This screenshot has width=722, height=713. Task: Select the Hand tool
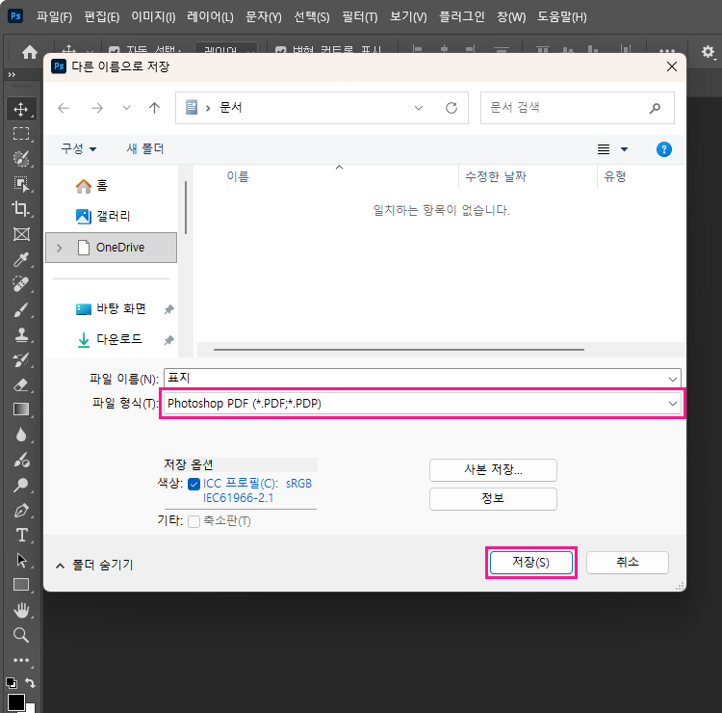click(x=21, y=610)
